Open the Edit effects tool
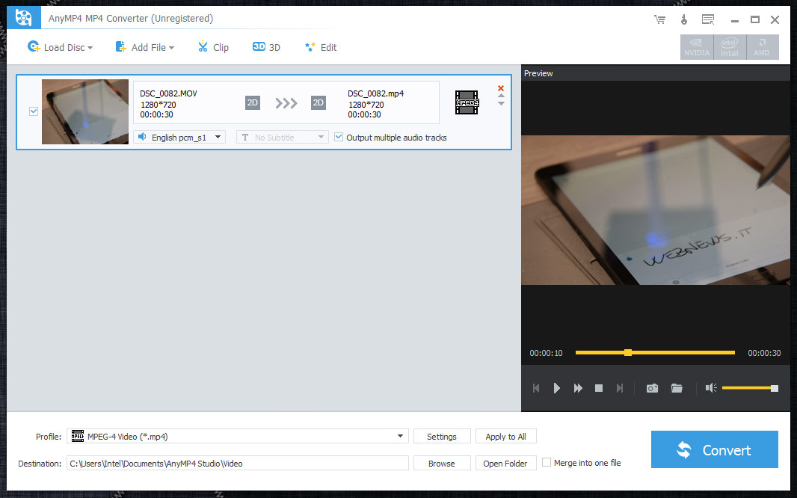 [321, 47]
